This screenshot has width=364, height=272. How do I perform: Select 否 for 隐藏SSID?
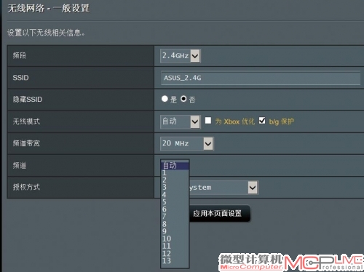coord(183,99)
